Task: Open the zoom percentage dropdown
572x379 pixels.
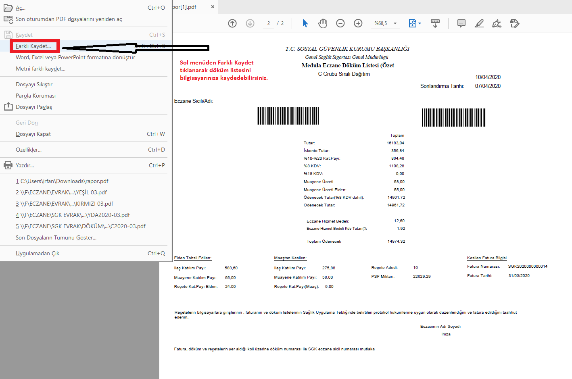Action: (x=395, y=23)
